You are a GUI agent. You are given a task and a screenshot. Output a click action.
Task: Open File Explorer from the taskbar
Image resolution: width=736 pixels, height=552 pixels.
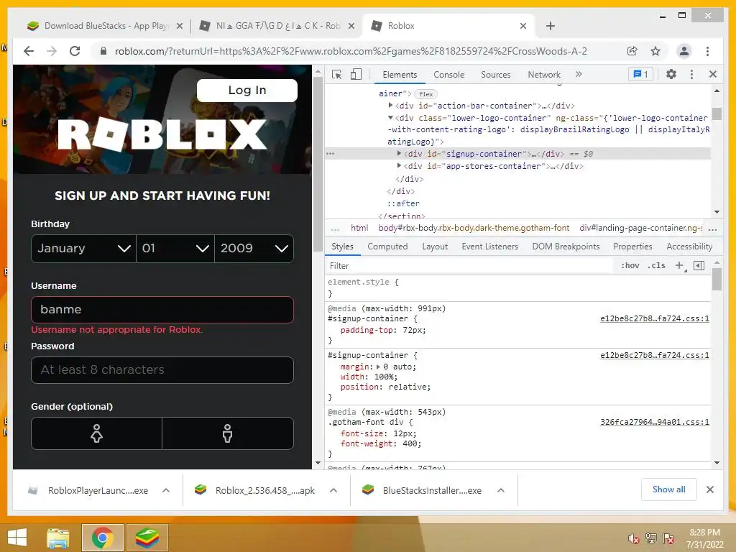[58, 538]
